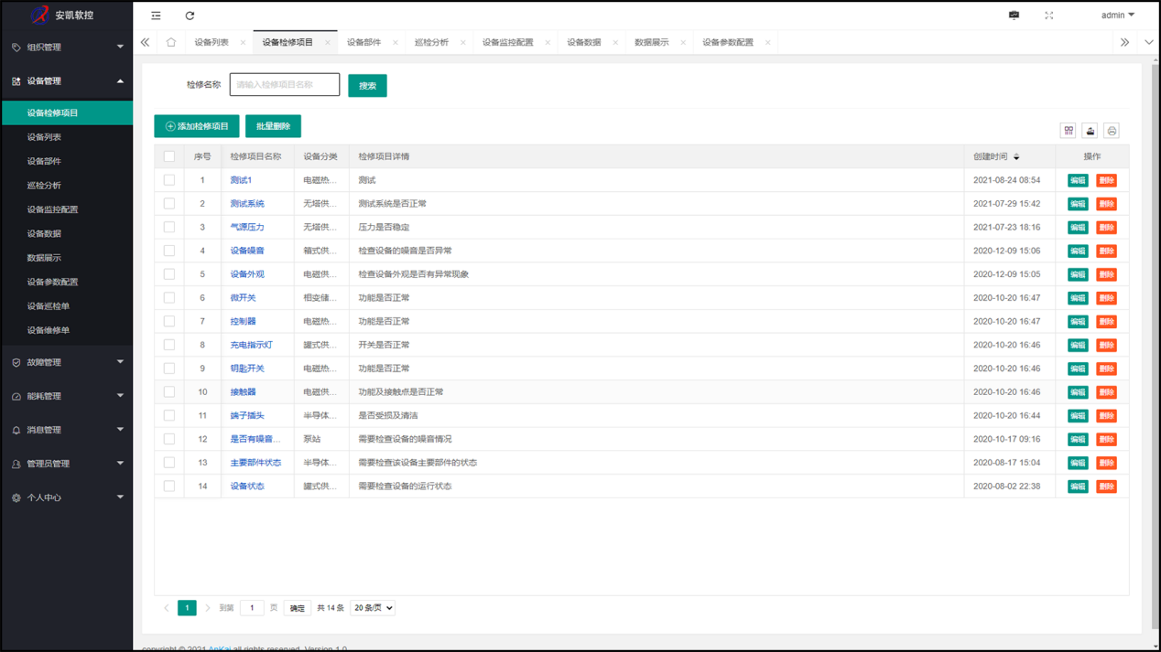
Task: Select the checkbox for row 设备噪音
Action: coord(169,251)
